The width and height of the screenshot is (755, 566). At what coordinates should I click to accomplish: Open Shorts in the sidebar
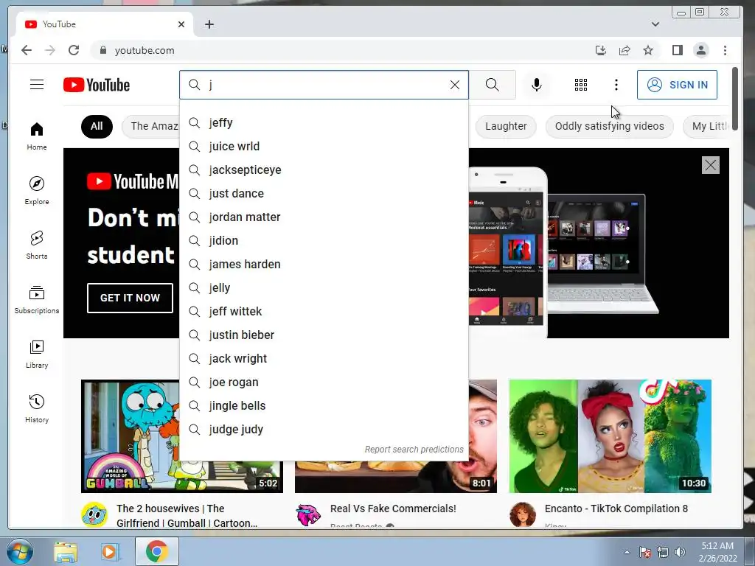click(37, 245)
